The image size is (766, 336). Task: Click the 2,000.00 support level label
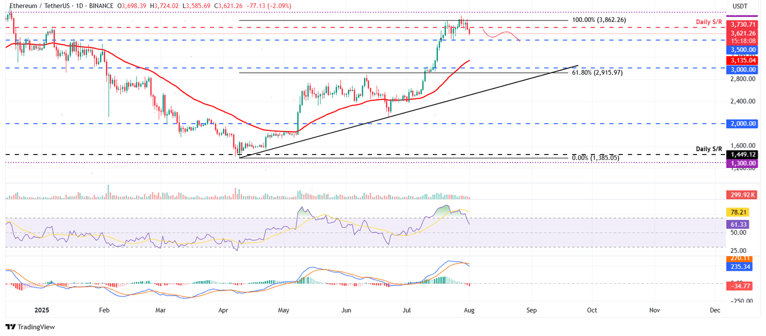742,123
